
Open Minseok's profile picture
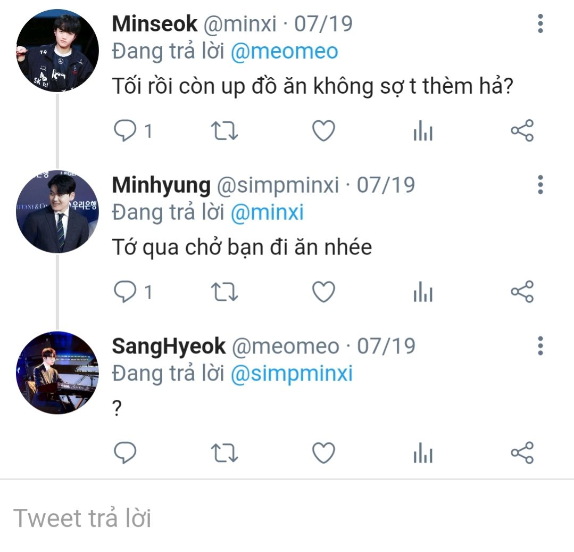click(x=57, y=51)
